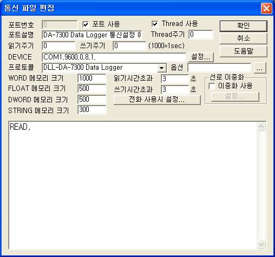Screen dimensions: 275x257
Task: Toggle the 포트 사용 checkbox
Action: tap(86, 24)
